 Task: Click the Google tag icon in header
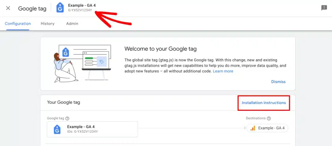[60, 8]
